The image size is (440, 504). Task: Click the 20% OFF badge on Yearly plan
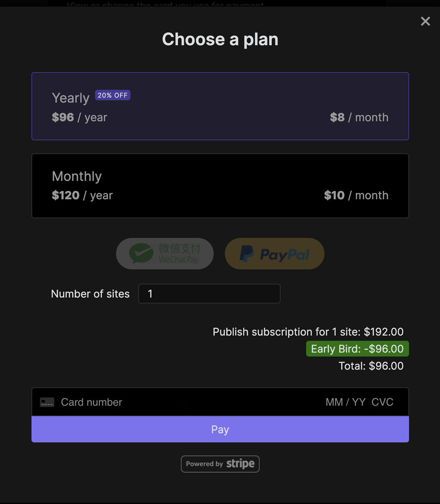coord(112,95)
